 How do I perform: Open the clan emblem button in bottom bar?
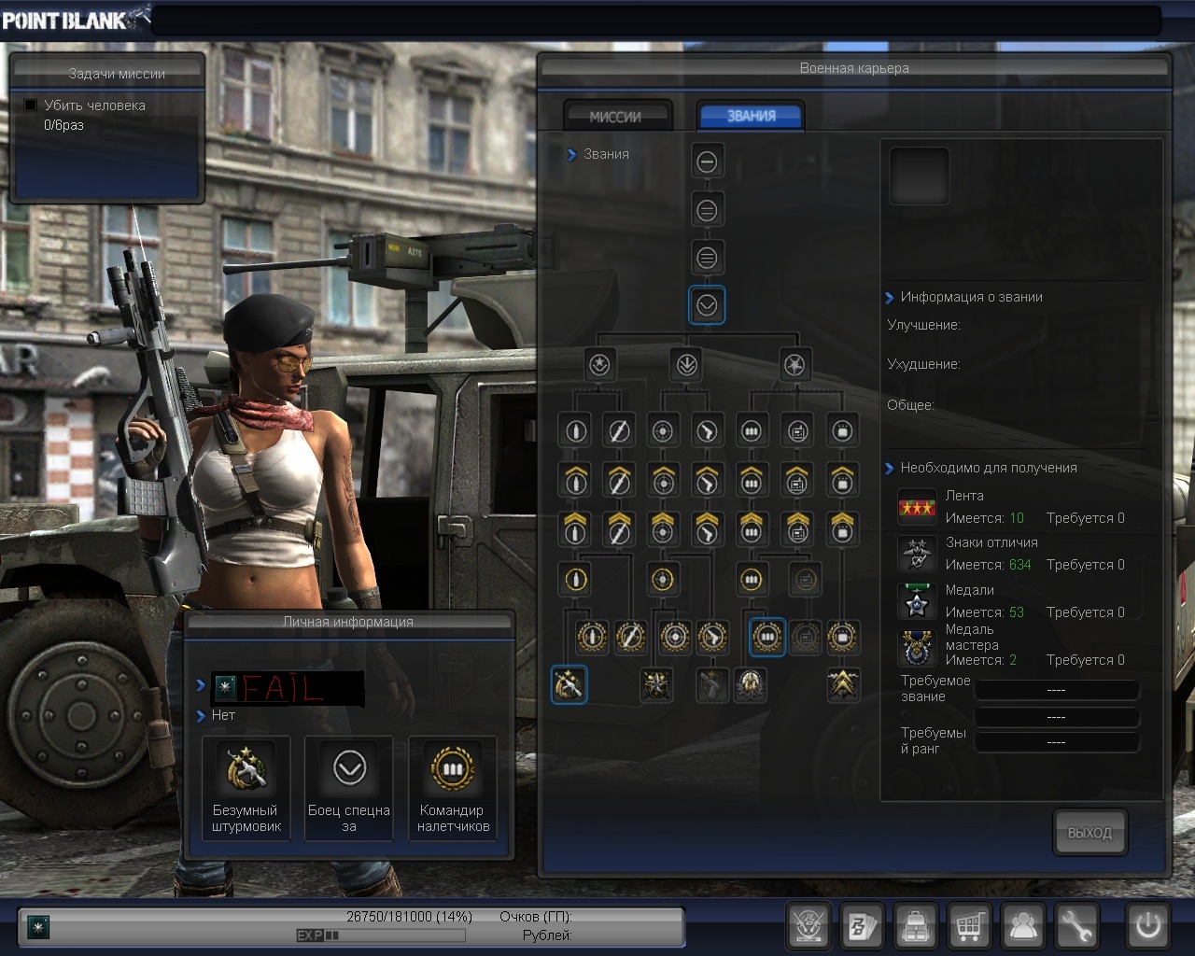808,926
